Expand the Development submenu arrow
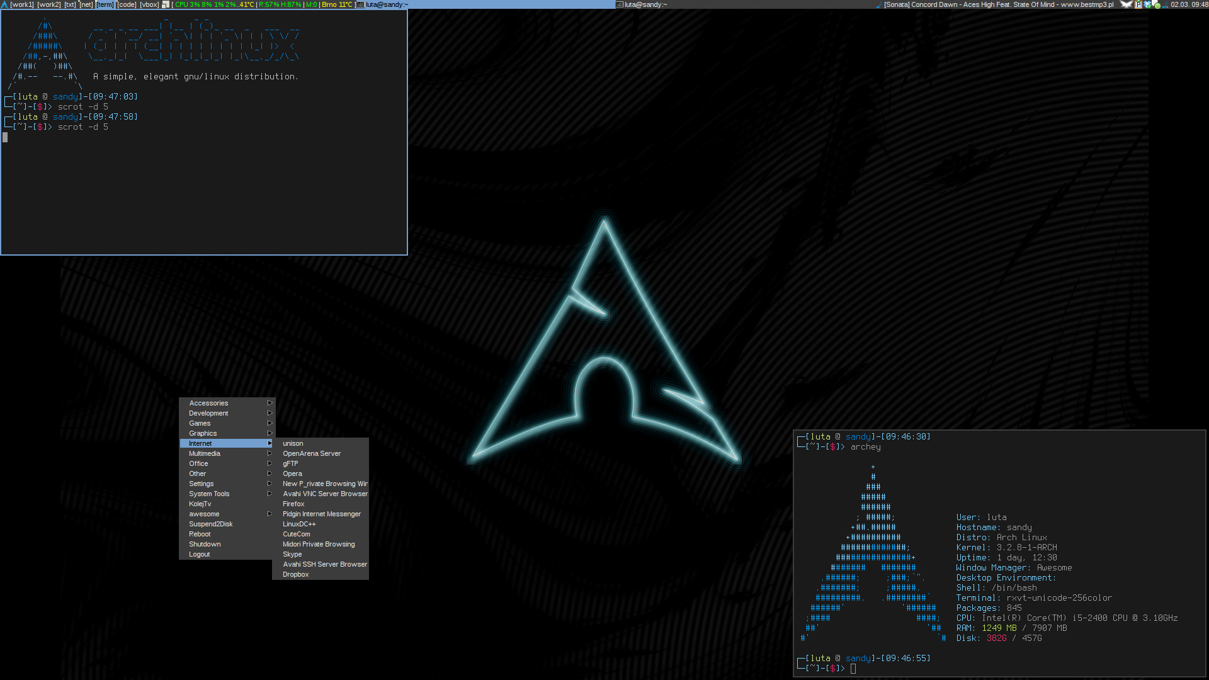This screenshot has width=1209, height=680. click(270, 413)
